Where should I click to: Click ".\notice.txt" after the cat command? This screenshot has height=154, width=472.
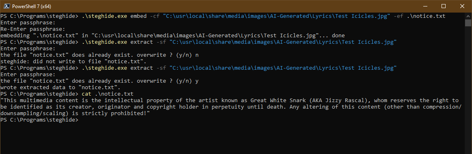pyautogui.click(x=114, y=94)
